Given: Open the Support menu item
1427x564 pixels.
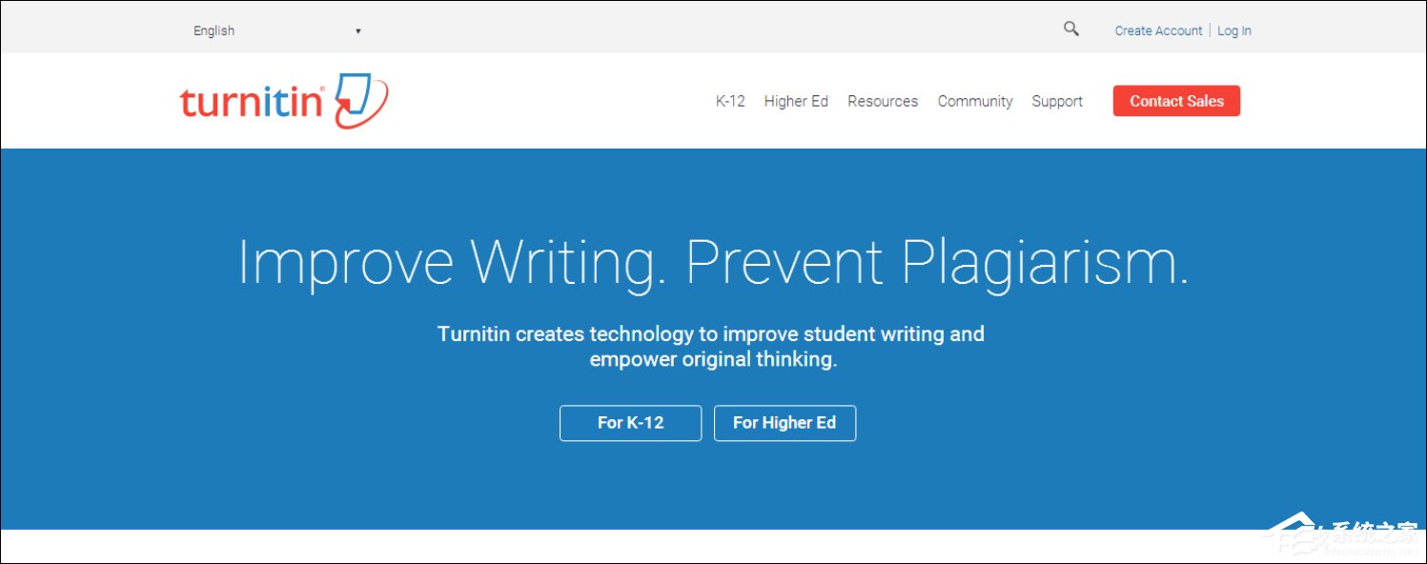Looking at the screenshot, I should click(1057, 101).
